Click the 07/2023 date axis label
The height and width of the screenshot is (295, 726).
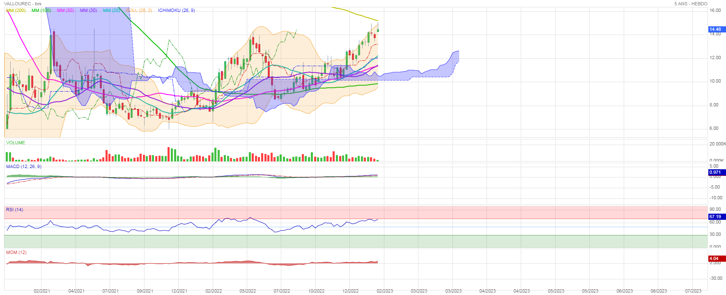(x=693, y=291)
